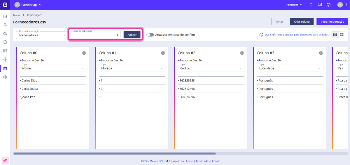
Task: Click the Criar coluna button
Action: (302, 22)
